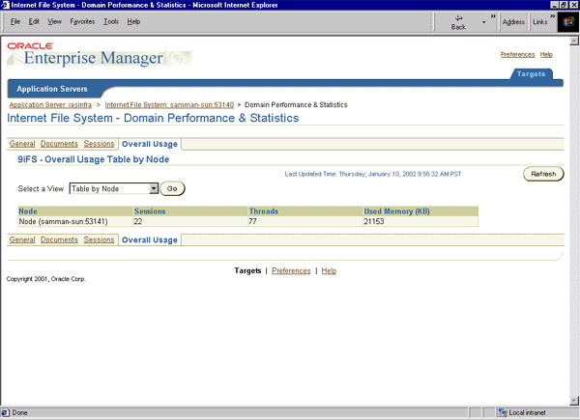Click the Refresh button

click(x=543, y=174)
